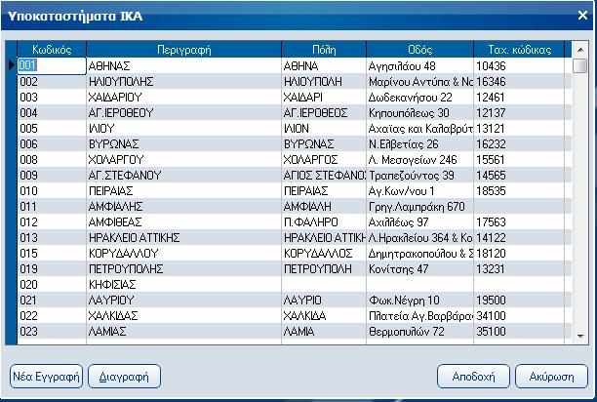Click the city cell ΛΑΥΡΙΟ
Screen dimensions: 597x402
pyautogui.click(x=324, y=300)
